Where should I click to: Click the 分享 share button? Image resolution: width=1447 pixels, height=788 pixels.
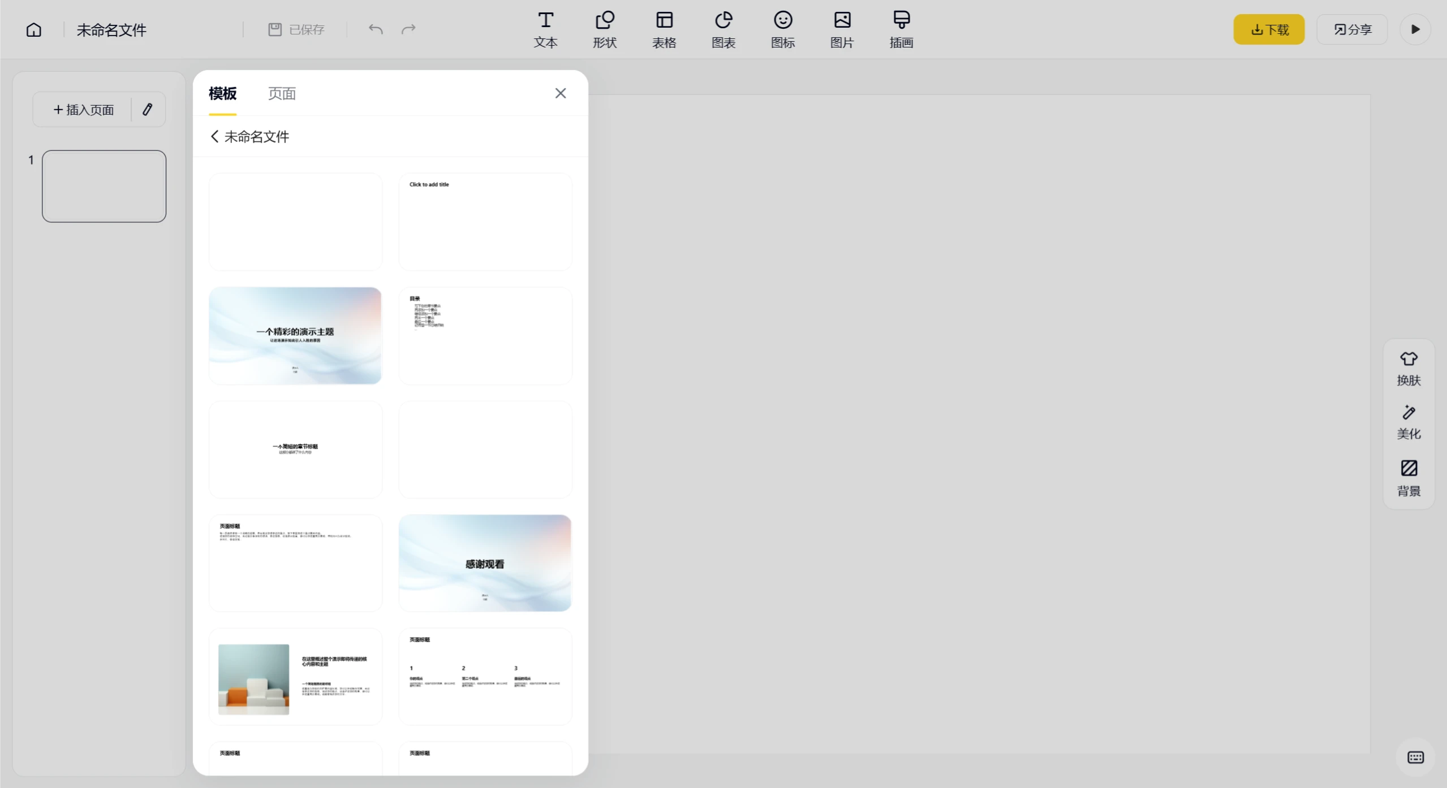(x=1351, y=29)
